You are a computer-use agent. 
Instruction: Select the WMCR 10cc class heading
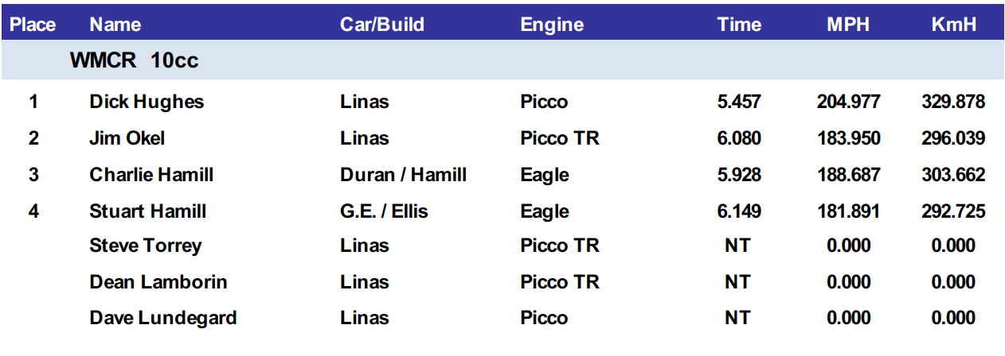coord(134,61)
